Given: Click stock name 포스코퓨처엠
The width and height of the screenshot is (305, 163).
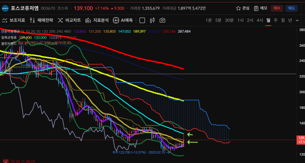Looking at the screenshot, I should click(x=24, y=8).
